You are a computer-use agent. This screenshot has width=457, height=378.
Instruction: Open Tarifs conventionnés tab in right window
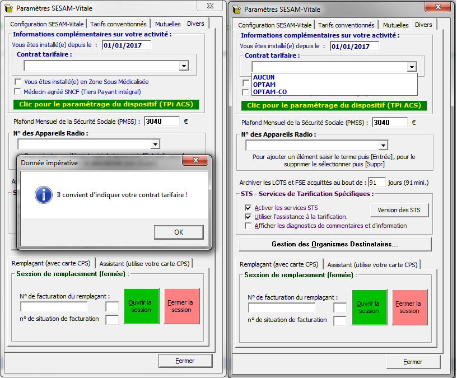(x=346, y=25)
